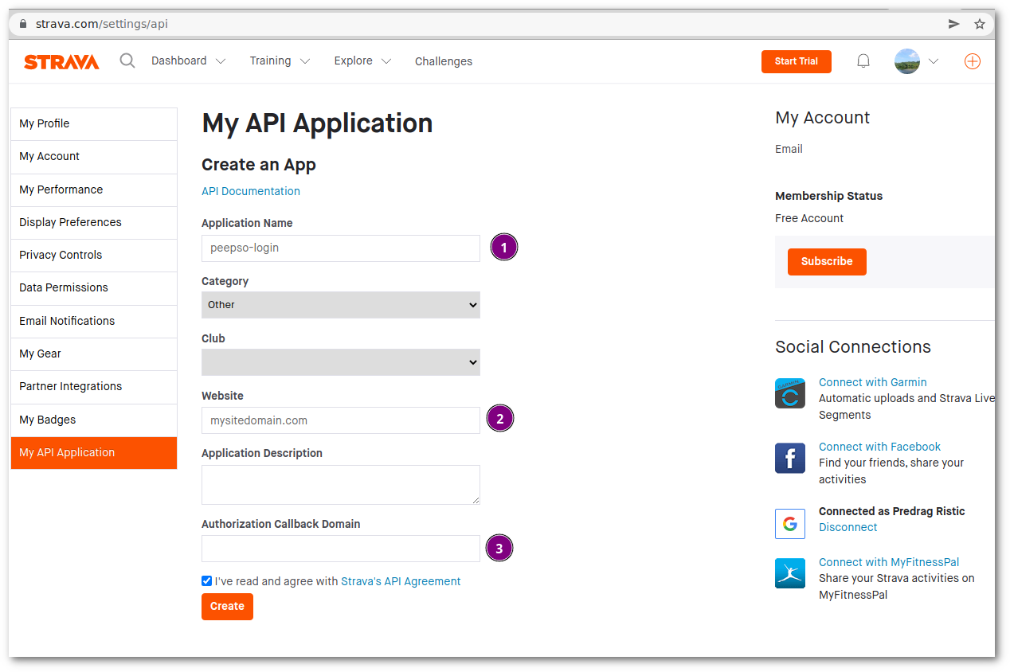Expand the chevron beside the profile avatar
This screenshot has width=1010, height=672.
click(934, 61)
